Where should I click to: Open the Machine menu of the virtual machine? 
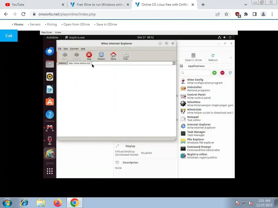[47, 32]
